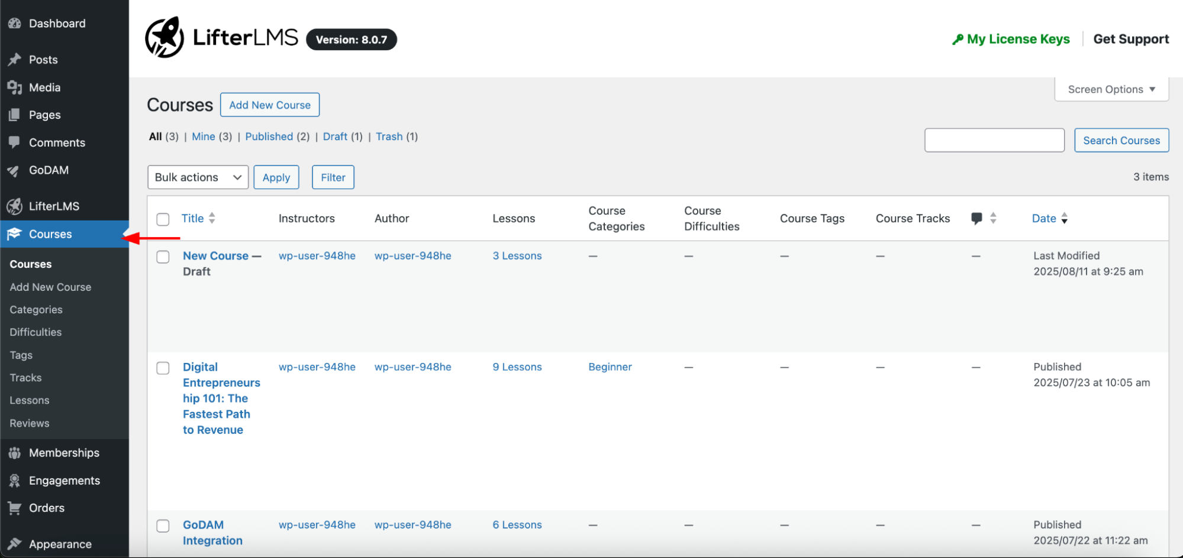Open the 9 Lessons link
This screenshot has width=1183, height=558.
point(517,367)
